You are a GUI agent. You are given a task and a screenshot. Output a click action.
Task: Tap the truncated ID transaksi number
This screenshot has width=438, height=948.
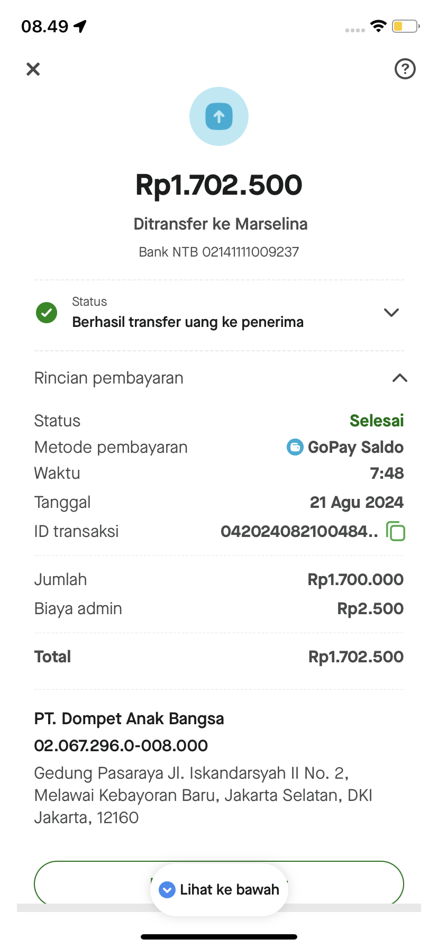coord(299,531)
